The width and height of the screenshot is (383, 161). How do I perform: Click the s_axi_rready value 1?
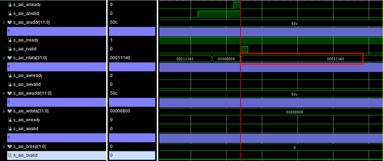[111, 40]
